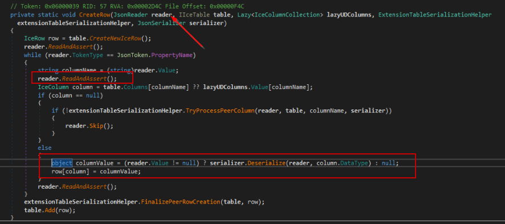The height and width of the screenshot is (224, 505).
Task: Go to JsonReader type in signature
Action: 131,14
